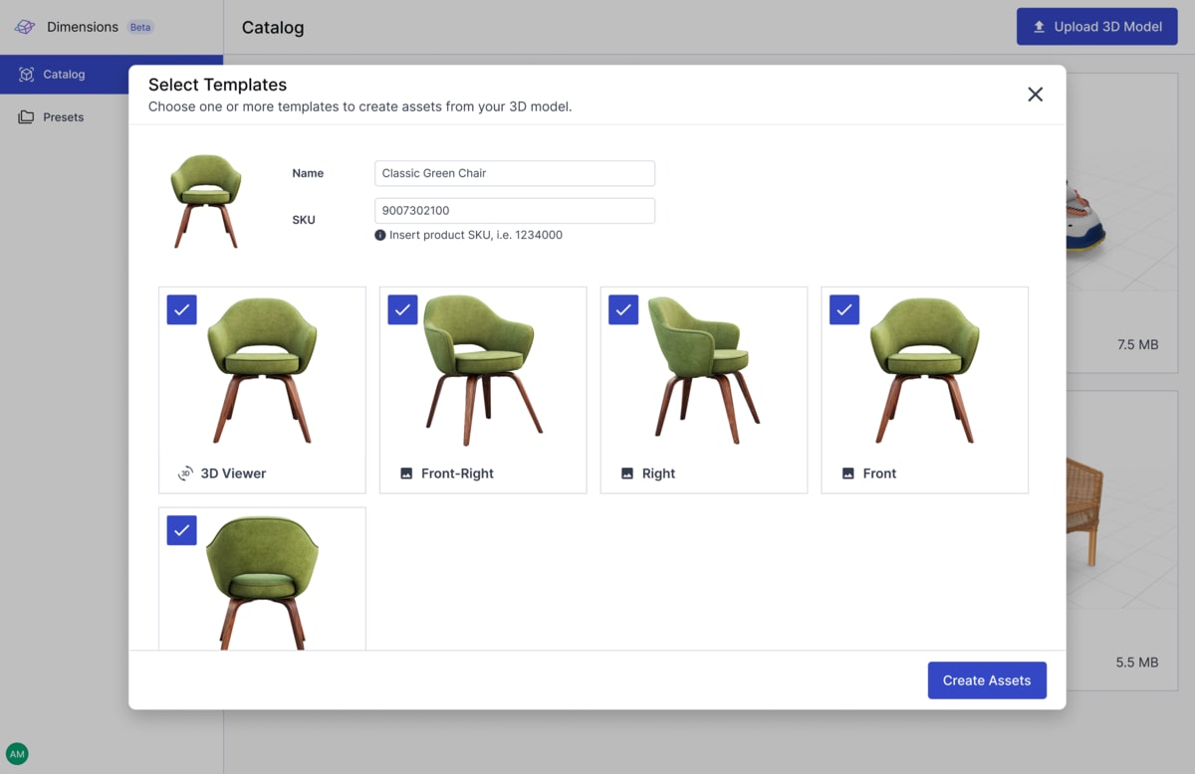The height and width of the screenshot is (774, 1195).
Task: Select the cube icon beside Catalog
Action: click(x=25, y=74)
